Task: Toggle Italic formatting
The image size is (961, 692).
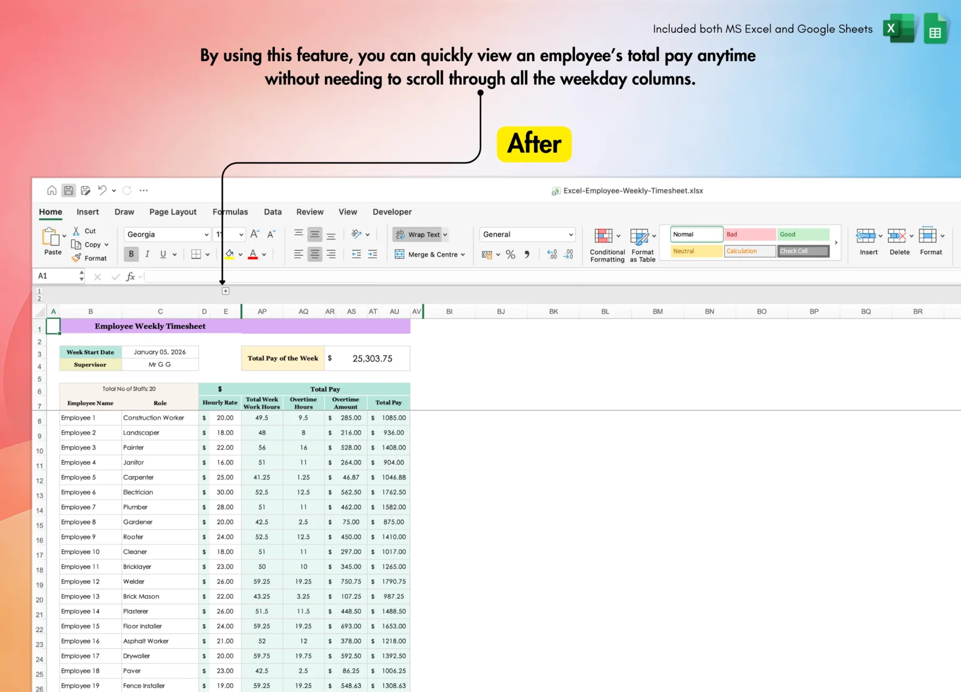Action: pyautogui.click(x=147, y=254)
